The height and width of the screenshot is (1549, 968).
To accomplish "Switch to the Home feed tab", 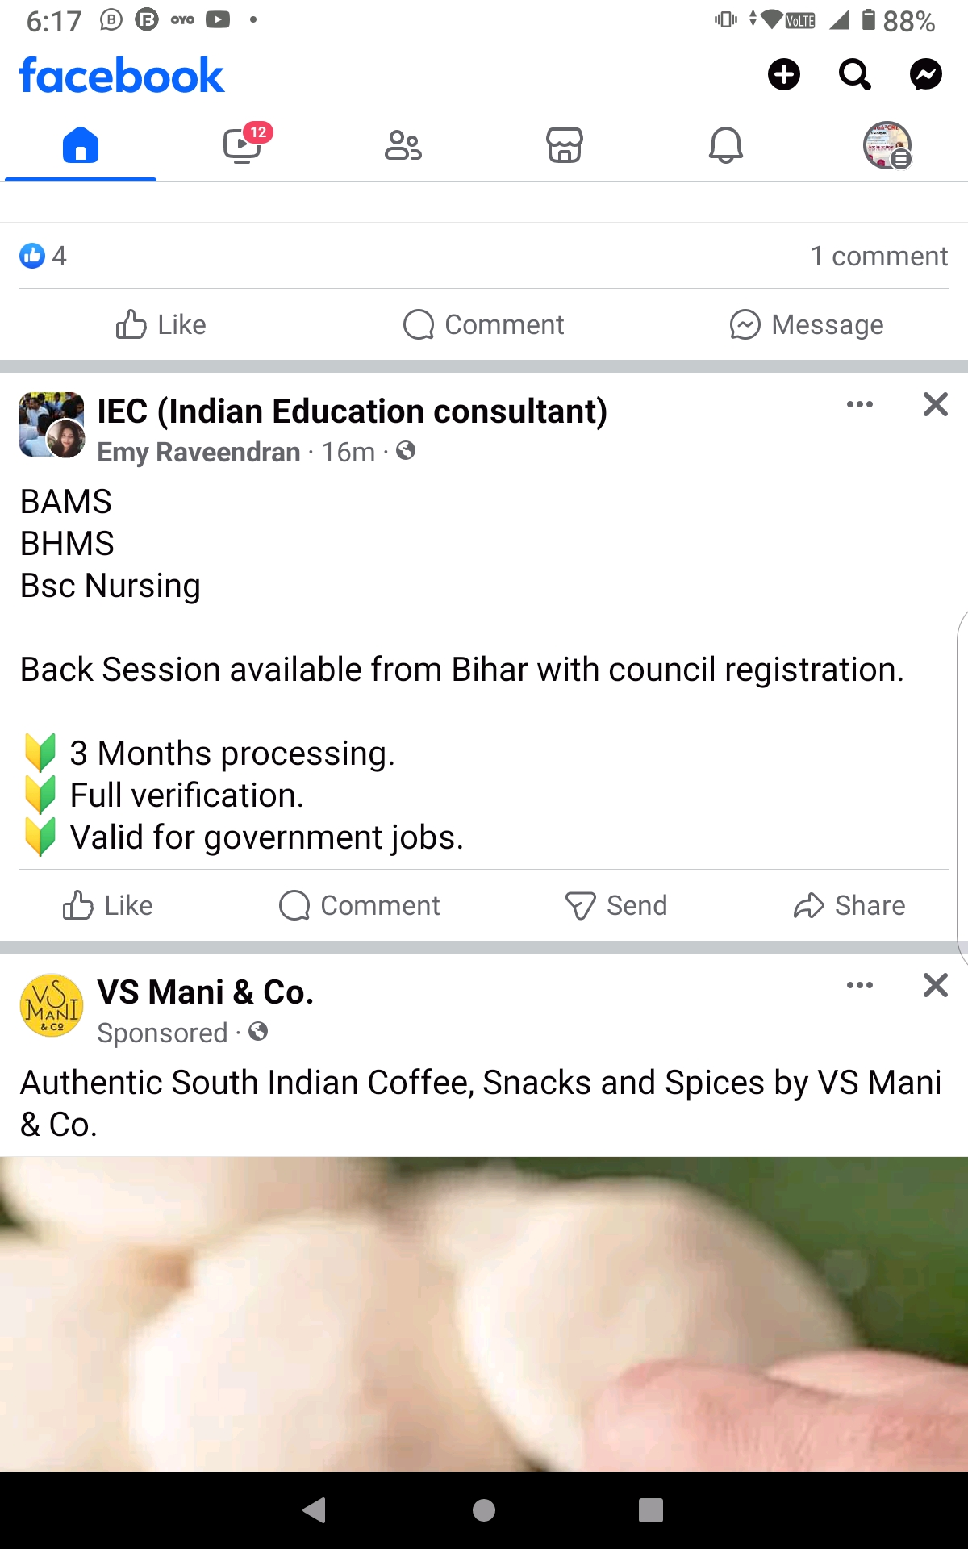I will (81, 146).
